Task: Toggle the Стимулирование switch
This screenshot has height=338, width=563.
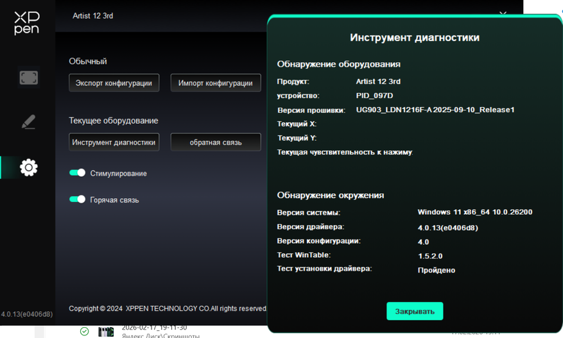Action: click(77, 173)
